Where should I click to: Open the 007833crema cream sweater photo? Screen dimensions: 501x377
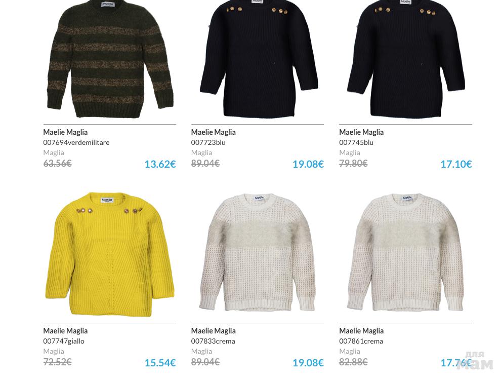258,252
